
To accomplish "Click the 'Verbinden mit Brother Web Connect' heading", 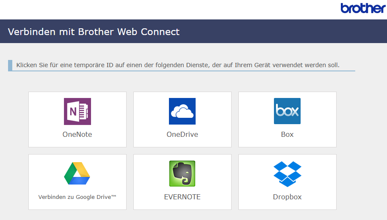I will tap(94, 32).
